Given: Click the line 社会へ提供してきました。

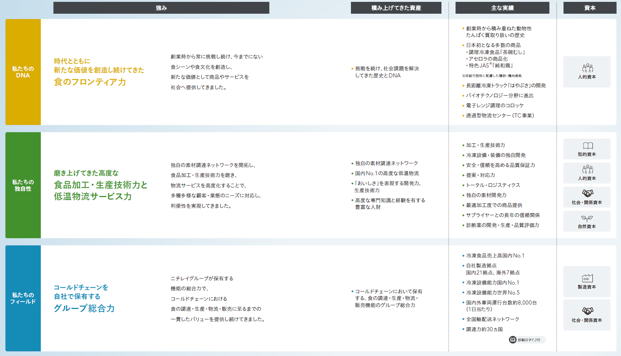Looking at the screenshot, I should (x=200, y=87).
